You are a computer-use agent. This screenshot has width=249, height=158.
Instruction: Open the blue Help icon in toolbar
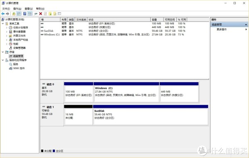25,14
